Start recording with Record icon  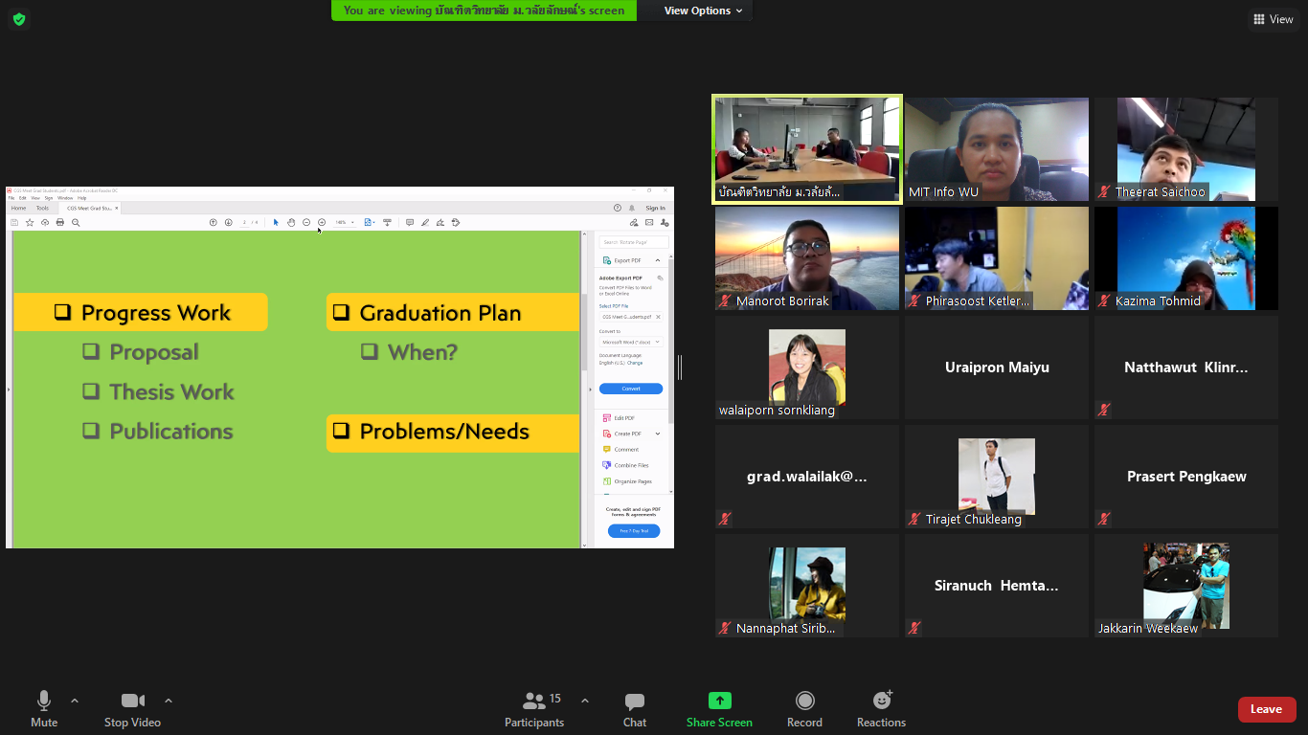pos(804,701)
